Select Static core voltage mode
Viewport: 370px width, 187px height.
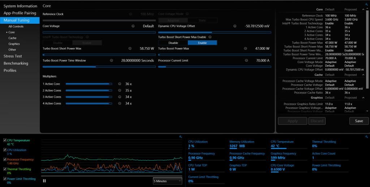[202, 21]
